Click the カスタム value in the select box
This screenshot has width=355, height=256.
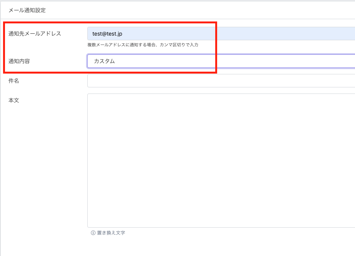coord(104,61)
